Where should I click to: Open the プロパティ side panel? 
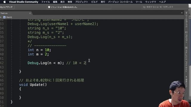(186, 37)
